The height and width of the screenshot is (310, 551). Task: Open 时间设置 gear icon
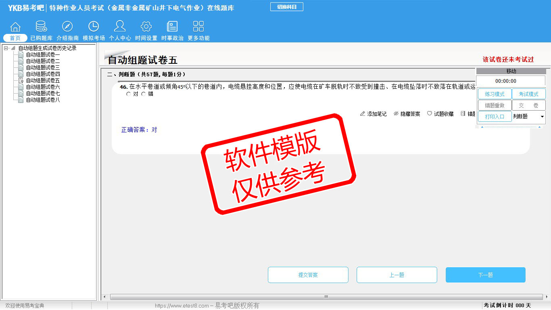point(146,27)
